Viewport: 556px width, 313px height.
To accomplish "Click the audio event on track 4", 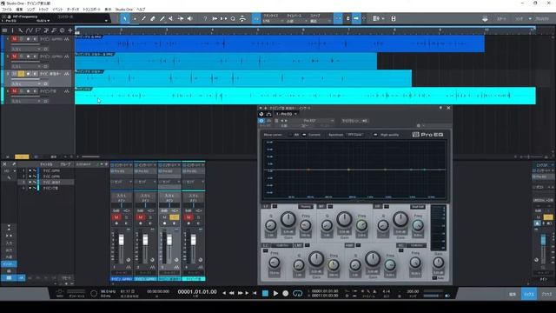I will [x=305, y=96].
